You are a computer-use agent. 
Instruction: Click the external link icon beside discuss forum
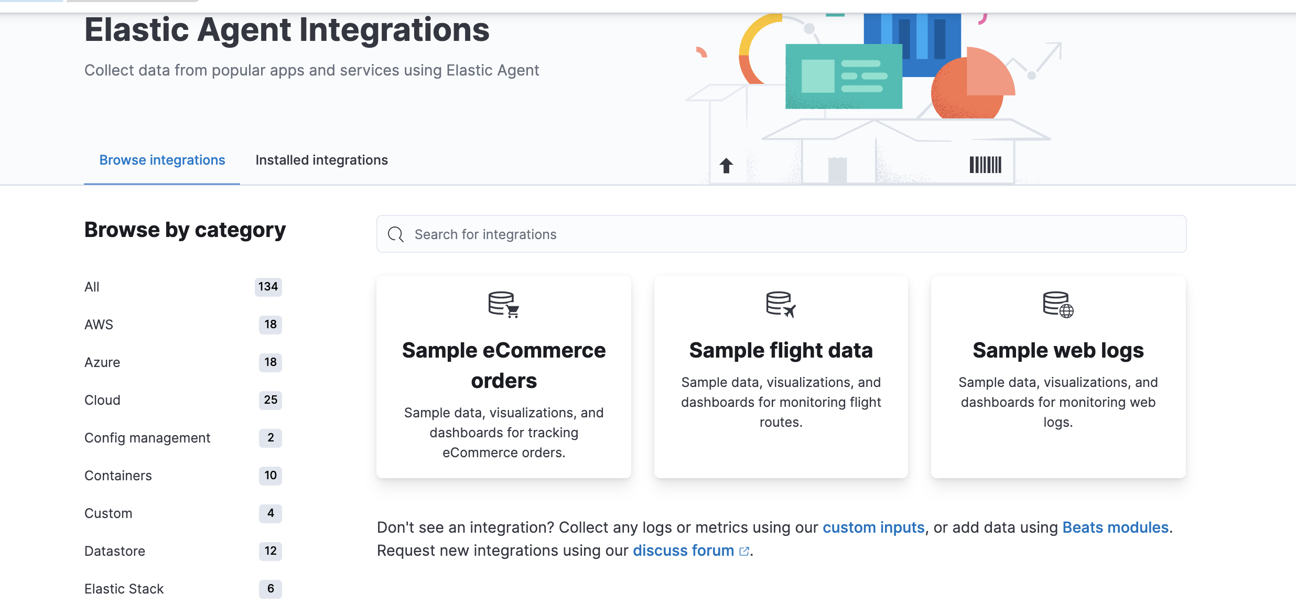pyautogui.click(x=744, y=551)
